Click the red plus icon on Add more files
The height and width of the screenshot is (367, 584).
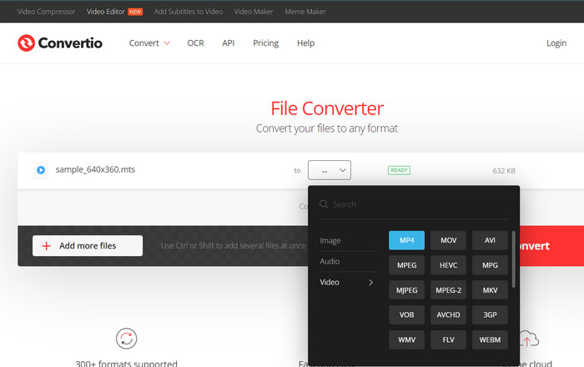(47, 246)
